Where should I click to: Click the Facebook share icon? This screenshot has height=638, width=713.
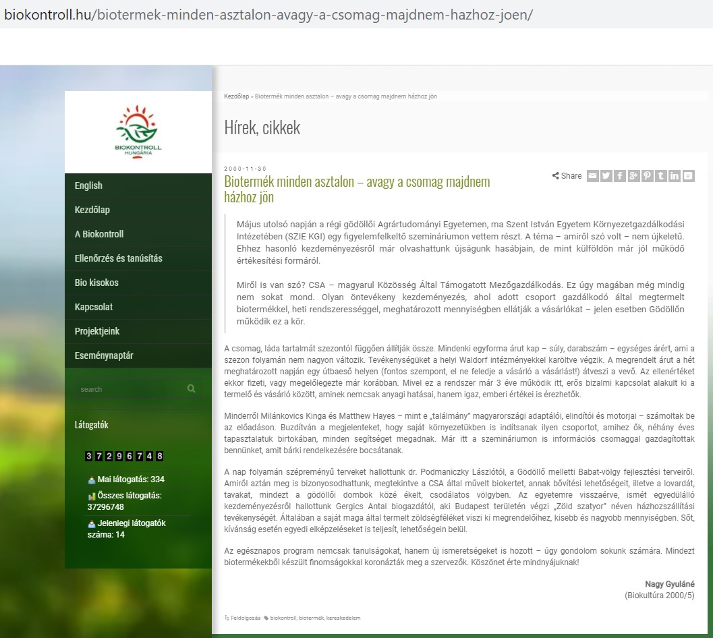click(x=620, y=176)
